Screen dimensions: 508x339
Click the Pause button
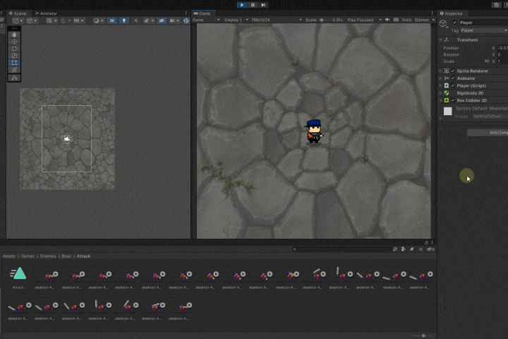pyautogui.click(x=253, y=5)
